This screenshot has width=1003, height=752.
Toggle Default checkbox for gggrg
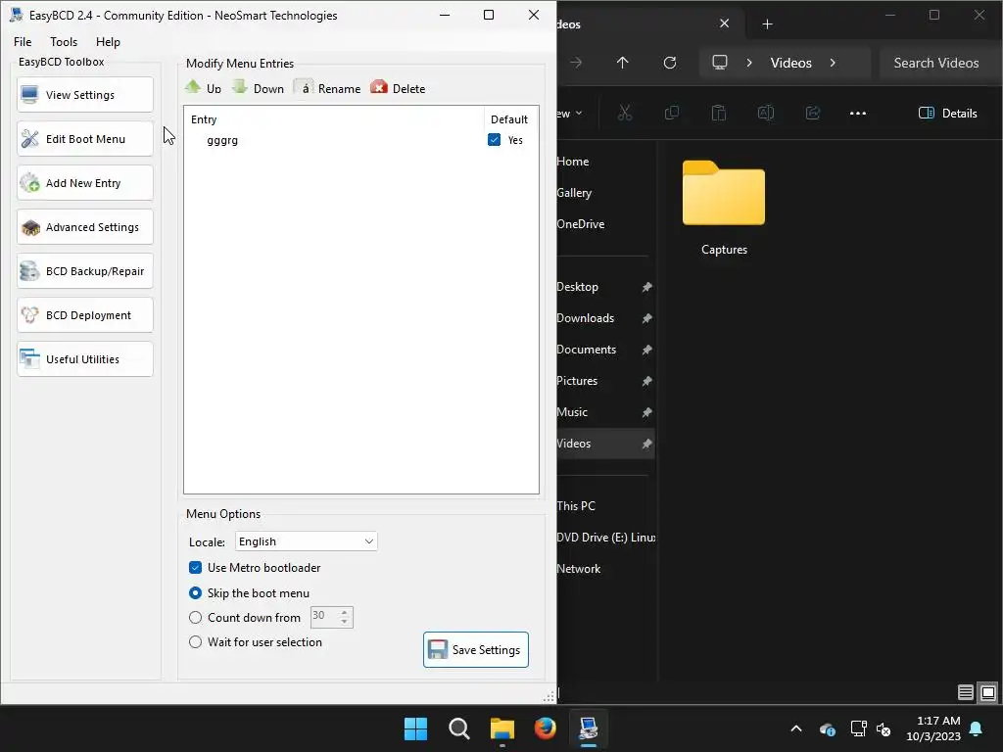[494, 139]
